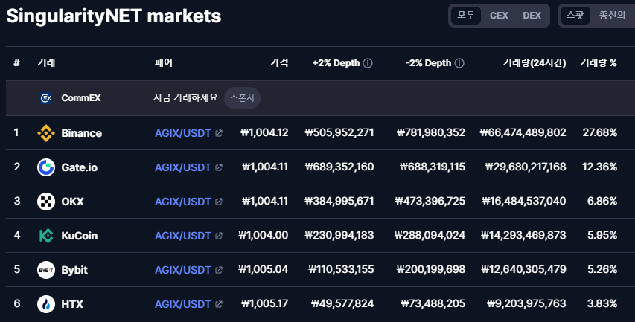Click the OKX exchange logo icon
635x322 pixels.
click(46, 202)
